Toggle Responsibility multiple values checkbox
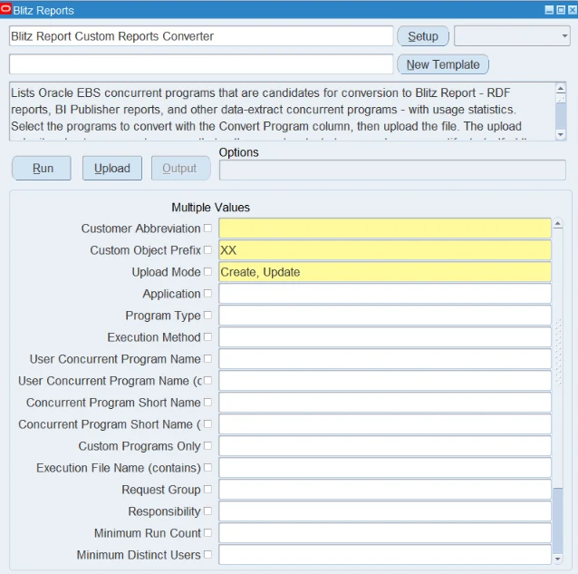The width and height of the screenshot is (578, 574). [207, 511]
